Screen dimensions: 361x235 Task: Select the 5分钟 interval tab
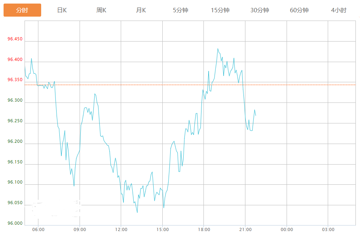tap(180, 10)
